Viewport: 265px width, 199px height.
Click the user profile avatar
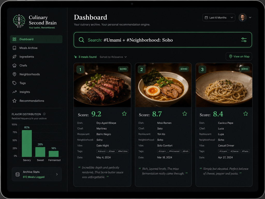click(x=242, y=18)
